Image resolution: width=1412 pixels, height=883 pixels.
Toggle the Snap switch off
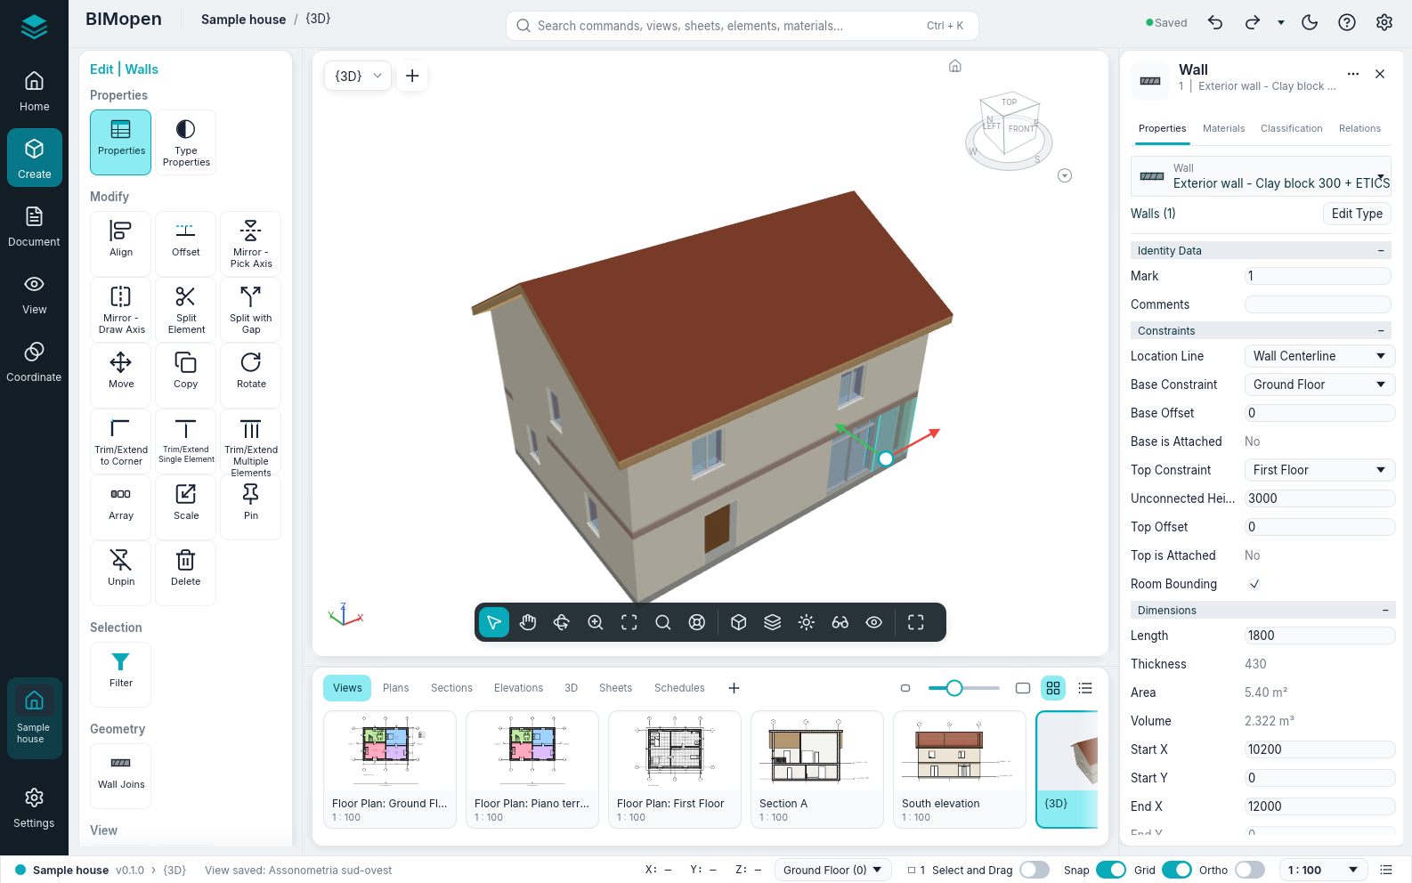coord(1111,870)
